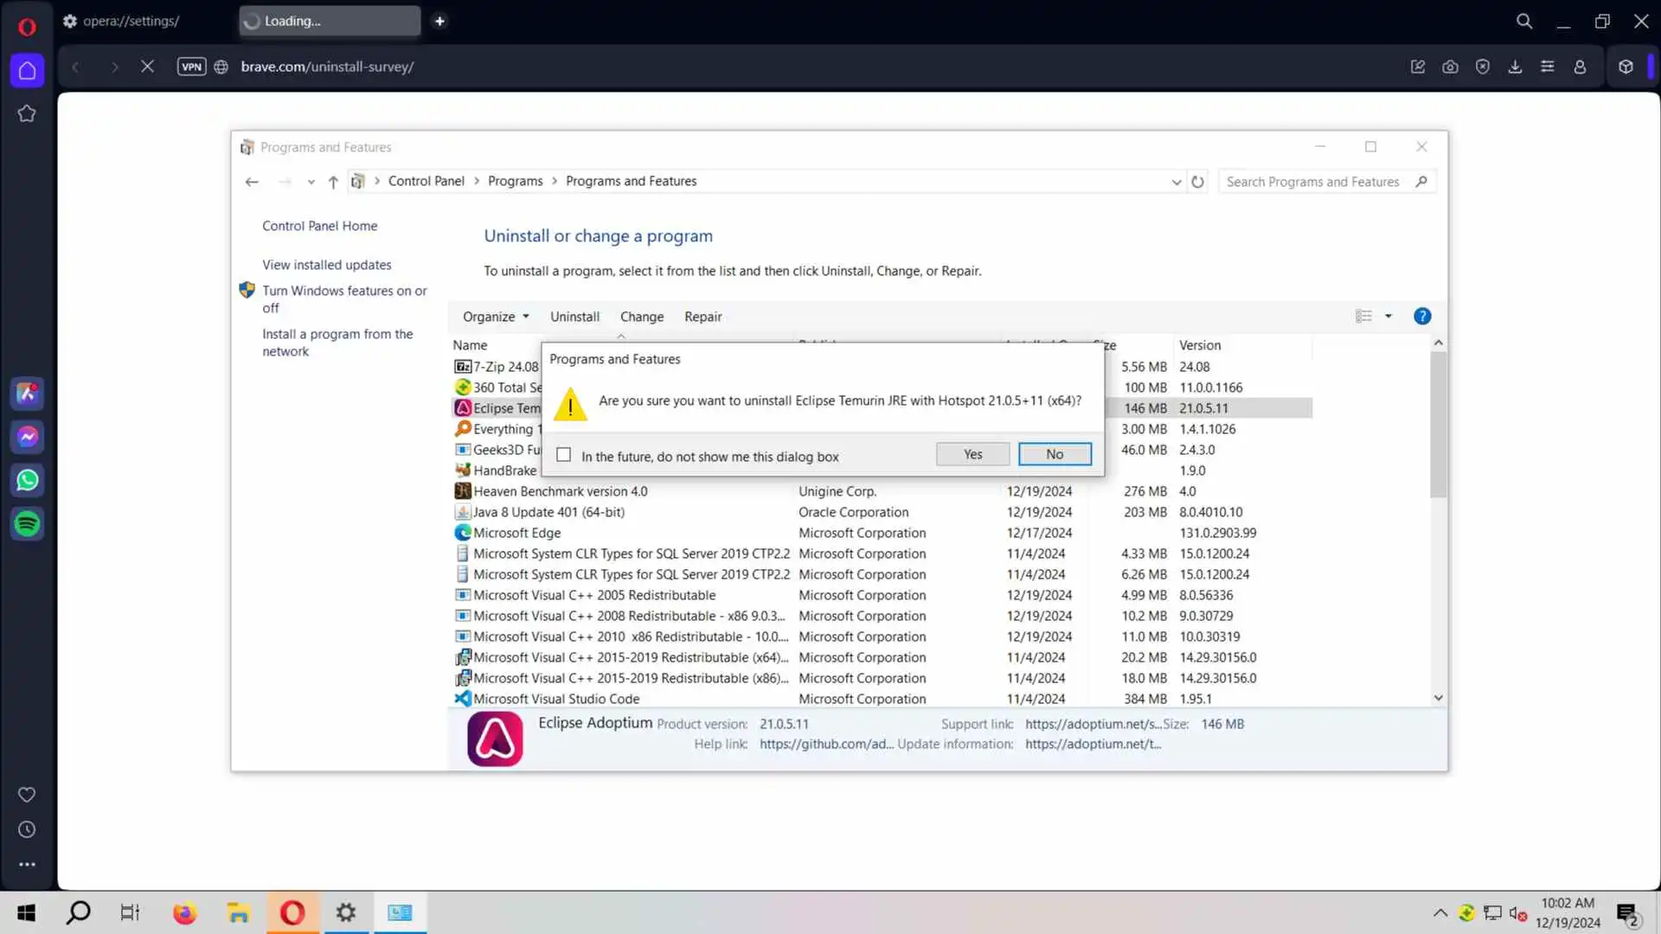Click Yes to confirm uninstall
This screenshot has height=934, width=1661.
point(972,454)
